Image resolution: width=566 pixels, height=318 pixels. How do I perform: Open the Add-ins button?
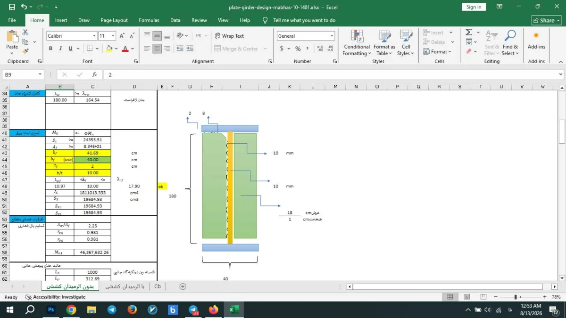536,41
